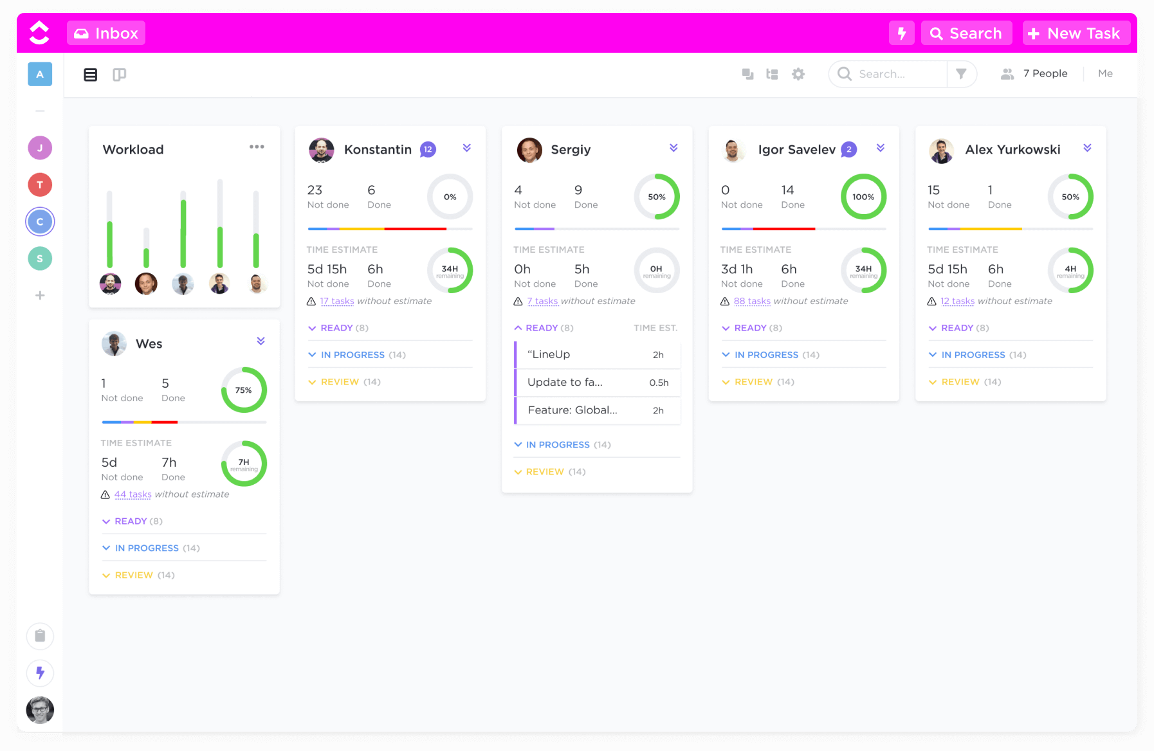The height and width of the screenshot is (751, 1154).
Task: Open the Workload card options menu
Action: [x=257, y=147]
